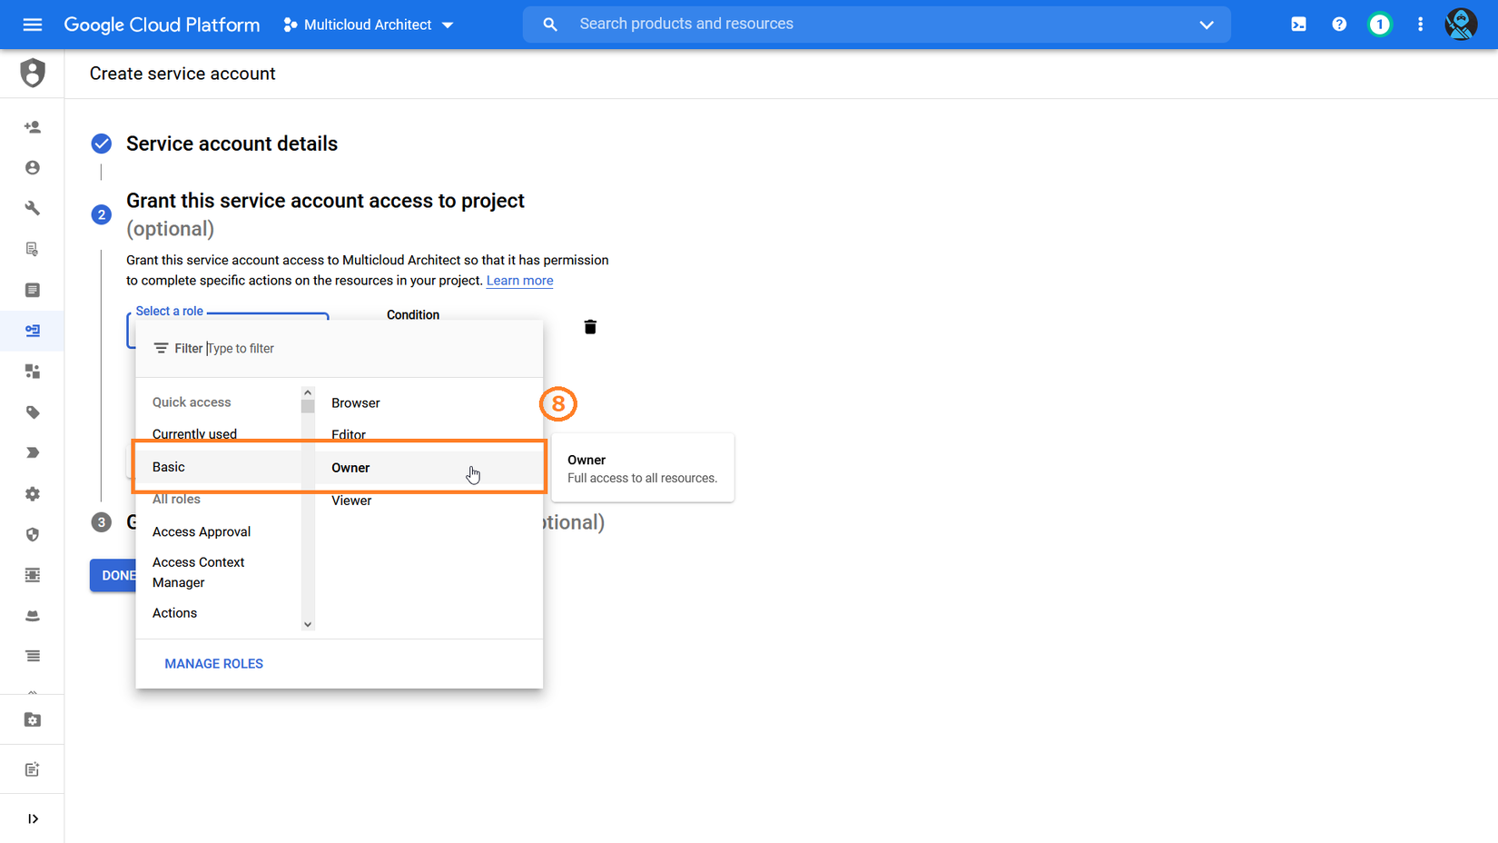The image size is (1498, 843).
Task: Open the Access Approval category
Action: pos(202,531)
